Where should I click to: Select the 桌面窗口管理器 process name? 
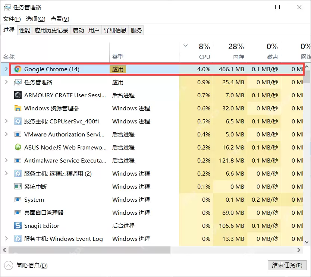click(x=44, y=213)
